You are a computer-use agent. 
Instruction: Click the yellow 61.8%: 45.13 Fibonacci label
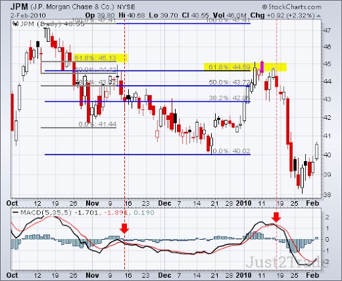point(96,58)
